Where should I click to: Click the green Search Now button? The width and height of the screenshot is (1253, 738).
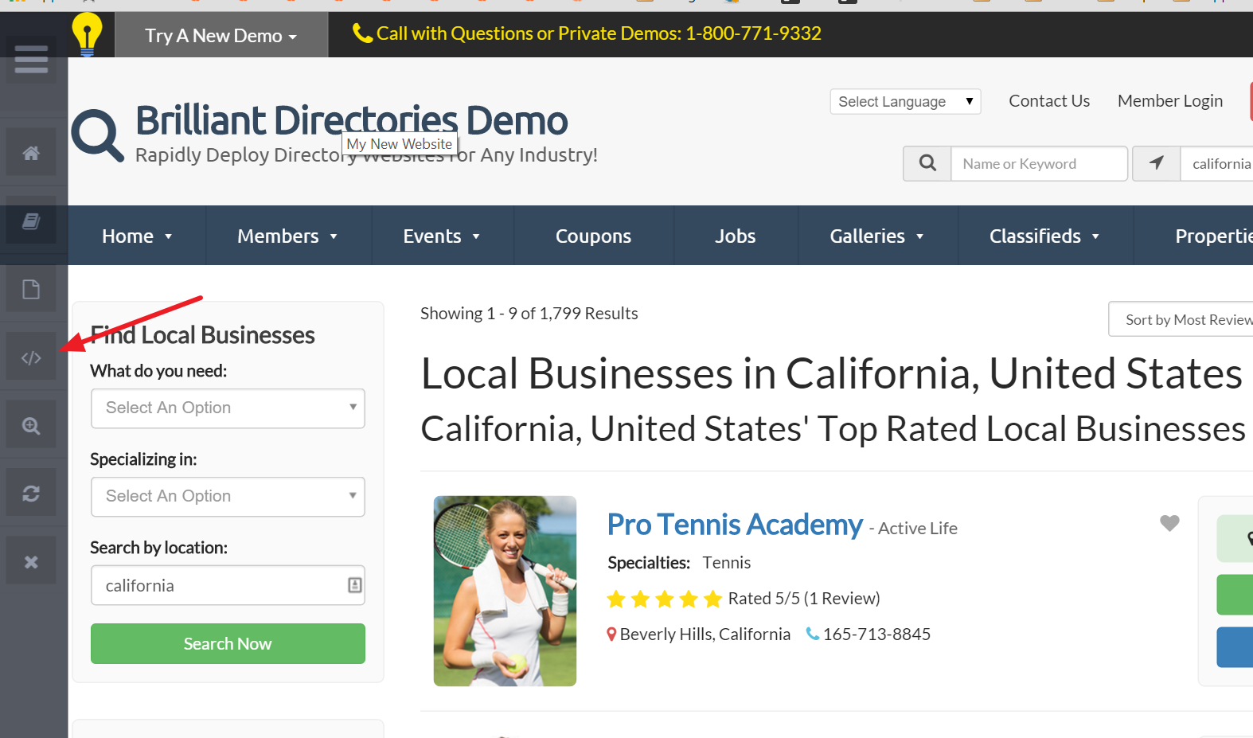tap(228, 643)
